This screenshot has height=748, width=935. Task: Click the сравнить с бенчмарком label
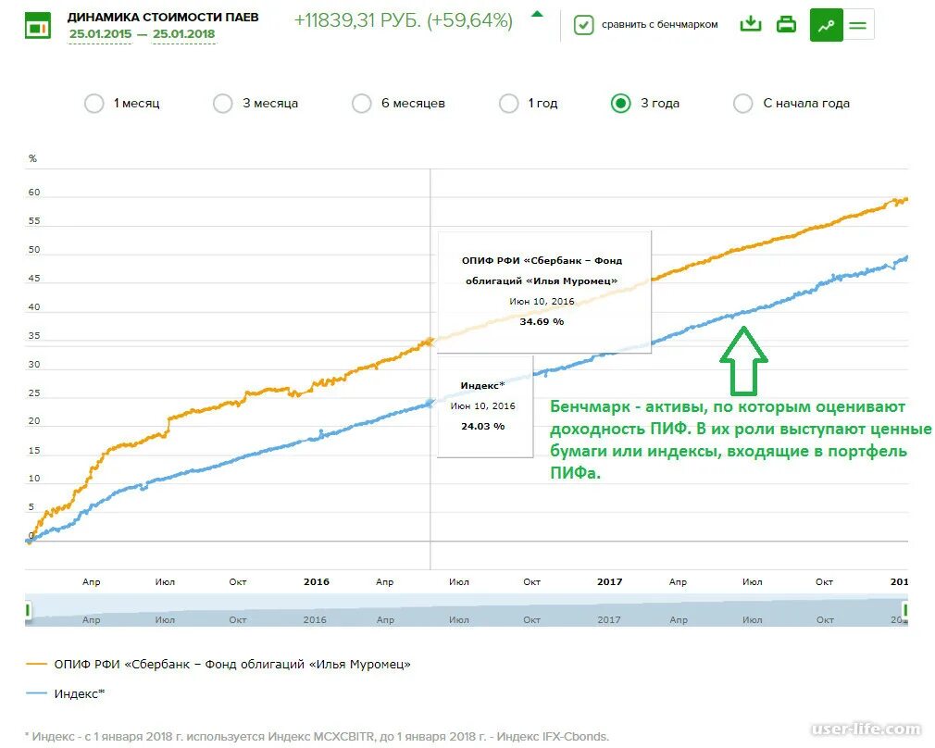[x=659, y=24]
